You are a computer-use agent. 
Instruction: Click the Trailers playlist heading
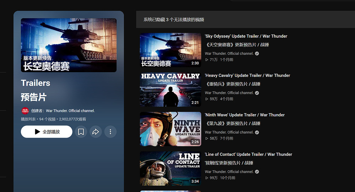(36, 83)
